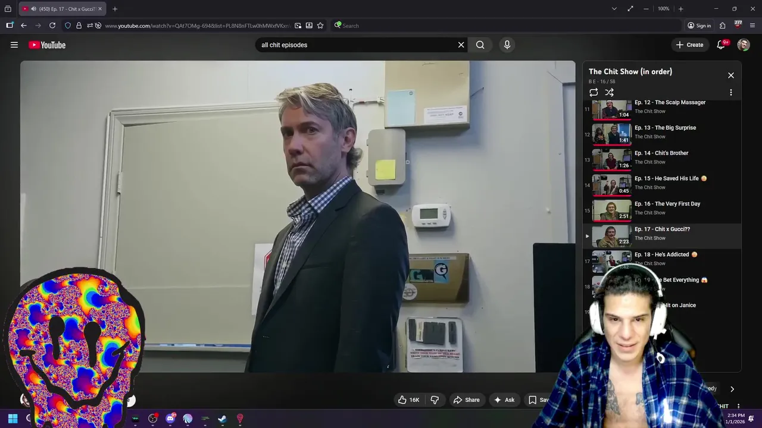Toggle playlist loop
Screen dimensions: 762x428
tap(594, 93)
